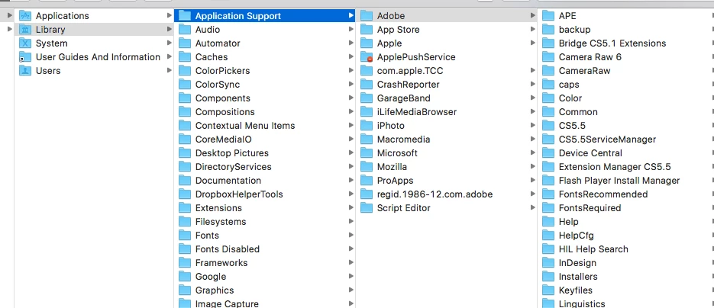The image size is (714, 308).
Task: Click the Library folder icon
Action: [x=25, y=30]
